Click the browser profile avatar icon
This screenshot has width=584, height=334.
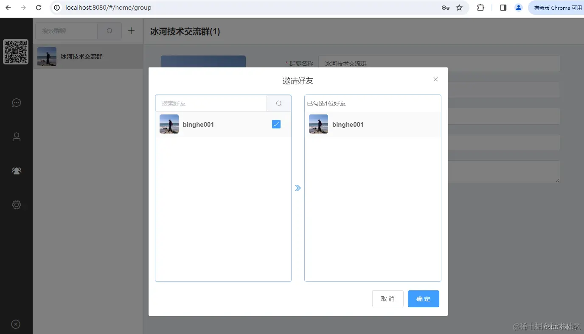click(518, 7)
